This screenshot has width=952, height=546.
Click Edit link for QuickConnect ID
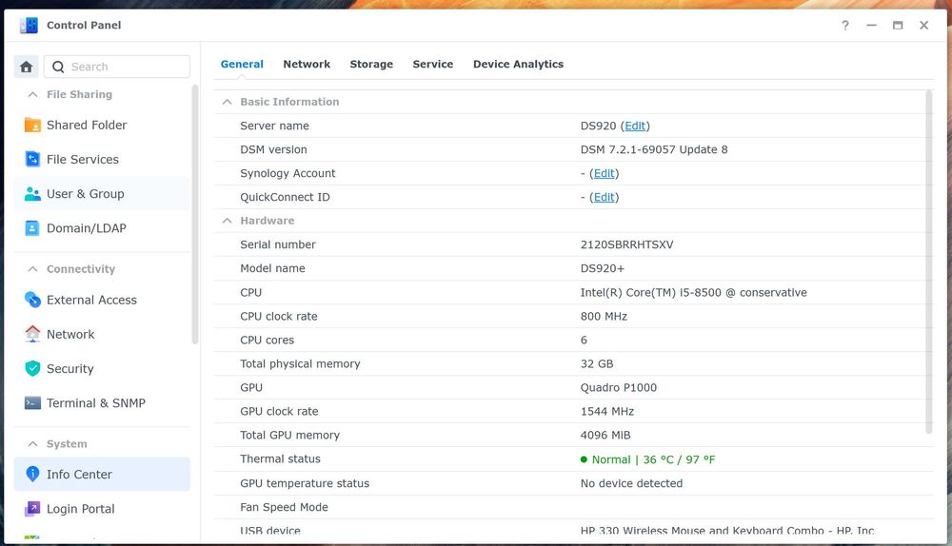[604, 197]
